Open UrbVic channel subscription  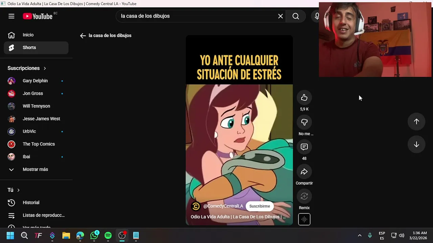click(x=36, y=131)
